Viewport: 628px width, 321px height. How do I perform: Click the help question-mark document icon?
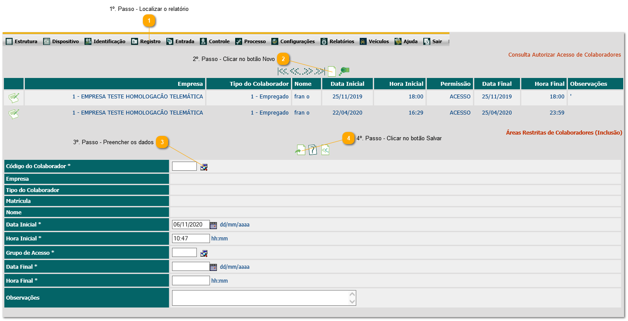313,150
